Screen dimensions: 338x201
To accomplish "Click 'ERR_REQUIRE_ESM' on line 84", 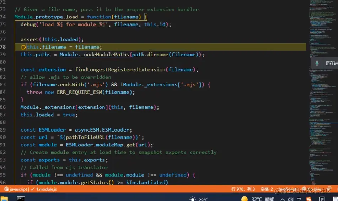I will [x=80, y=92].
